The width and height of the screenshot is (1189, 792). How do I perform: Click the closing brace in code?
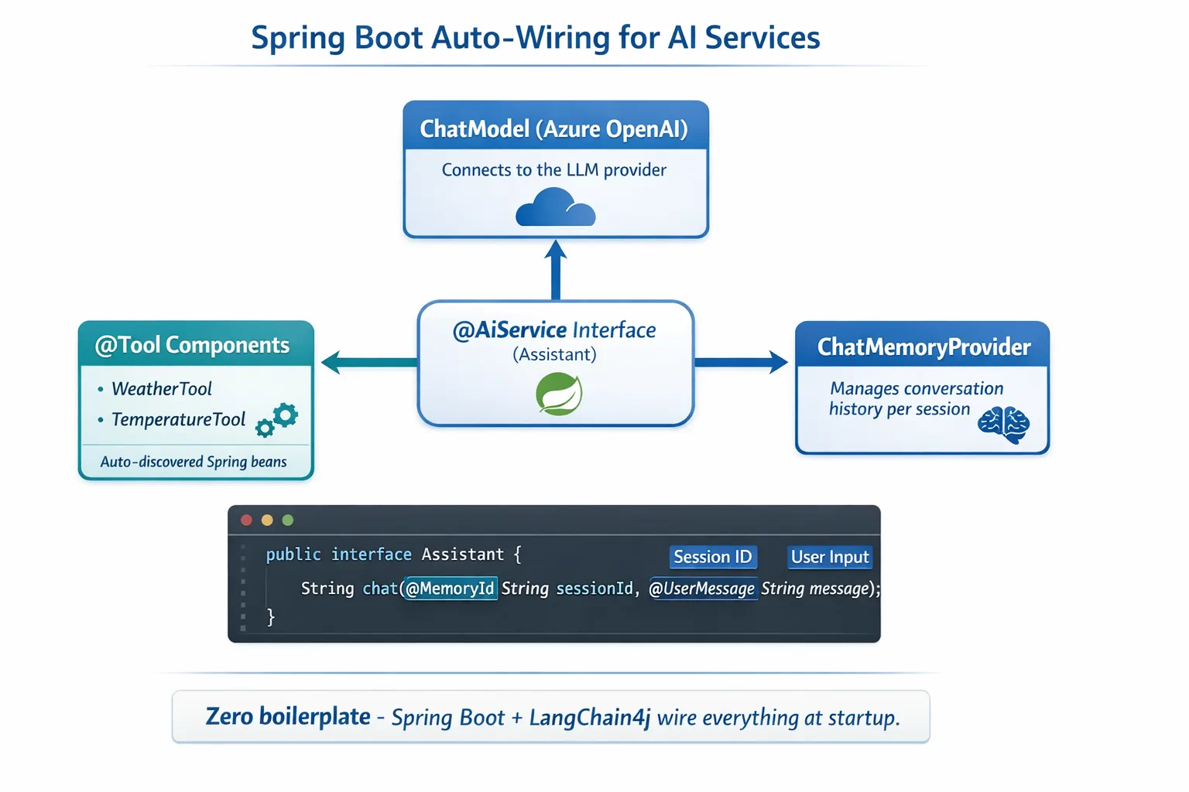(x=271, y=616)
